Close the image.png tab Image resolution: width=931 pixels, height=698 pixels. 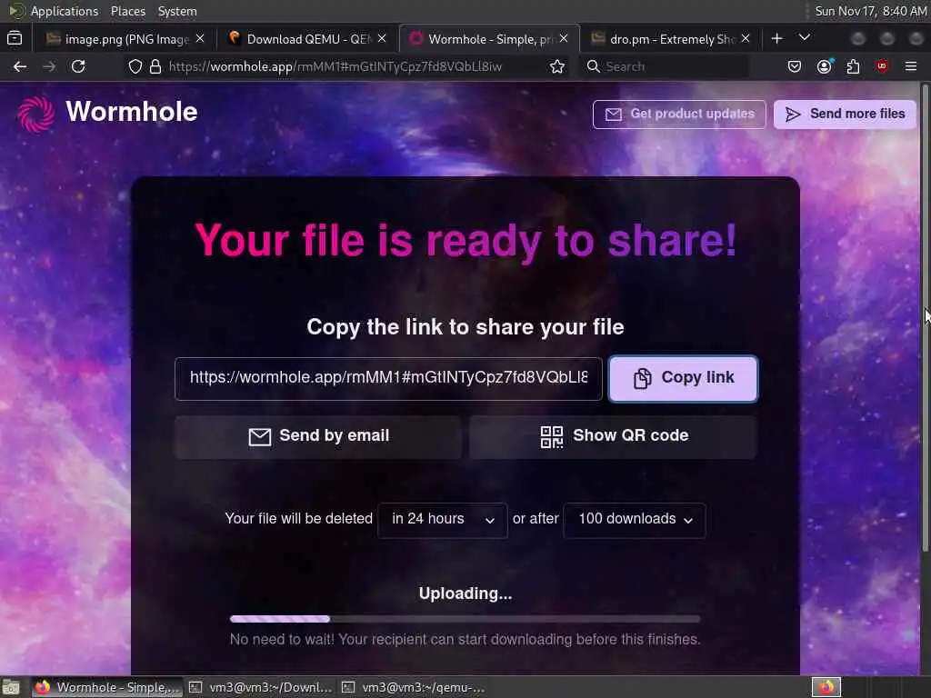pos(200,38)
